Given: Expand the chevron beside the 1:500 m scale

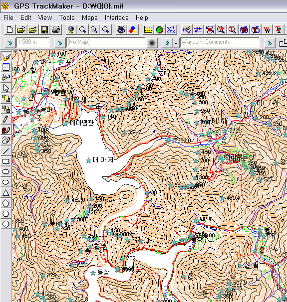Looking at the screenshot, I should coord(10,43).
